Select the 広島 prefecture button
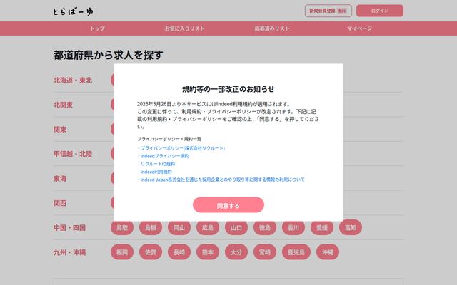The width and height of the screenshot is (457, 285). 208,227
